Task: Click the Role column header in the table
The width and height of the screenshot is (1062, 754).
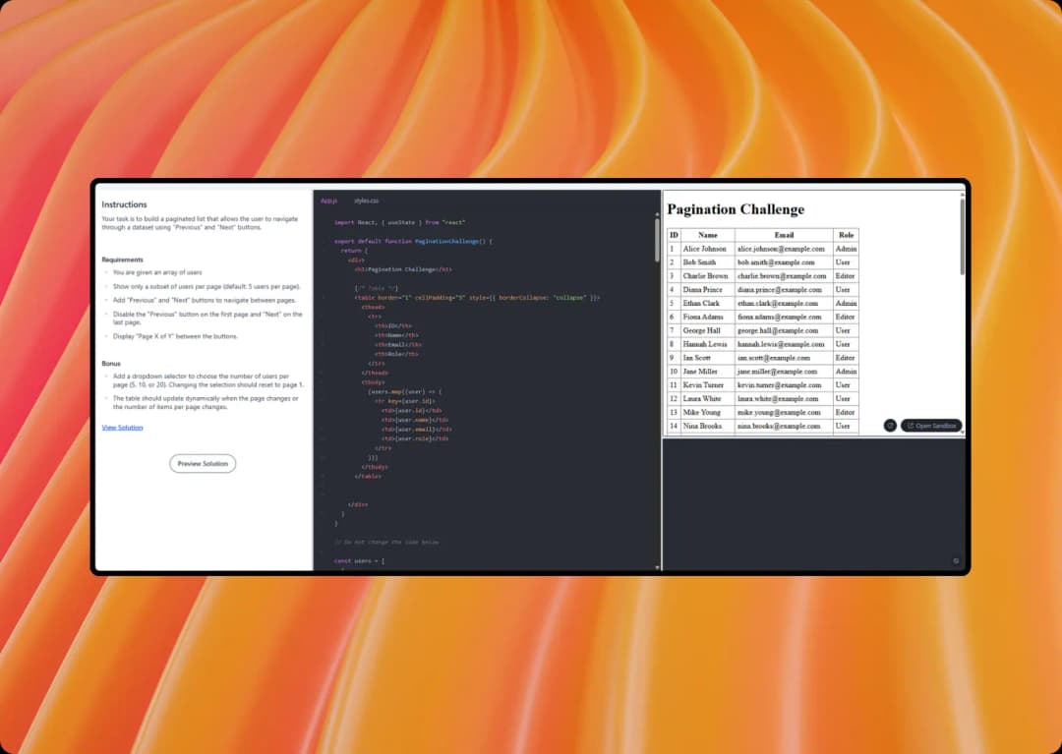Action: [x=846, y=235]
